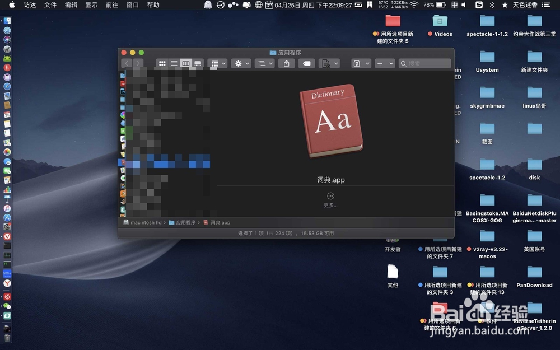This screenshot has width=560, height=350.
Task: Select '词典.app' in the path bar
Action: [217, 222]
